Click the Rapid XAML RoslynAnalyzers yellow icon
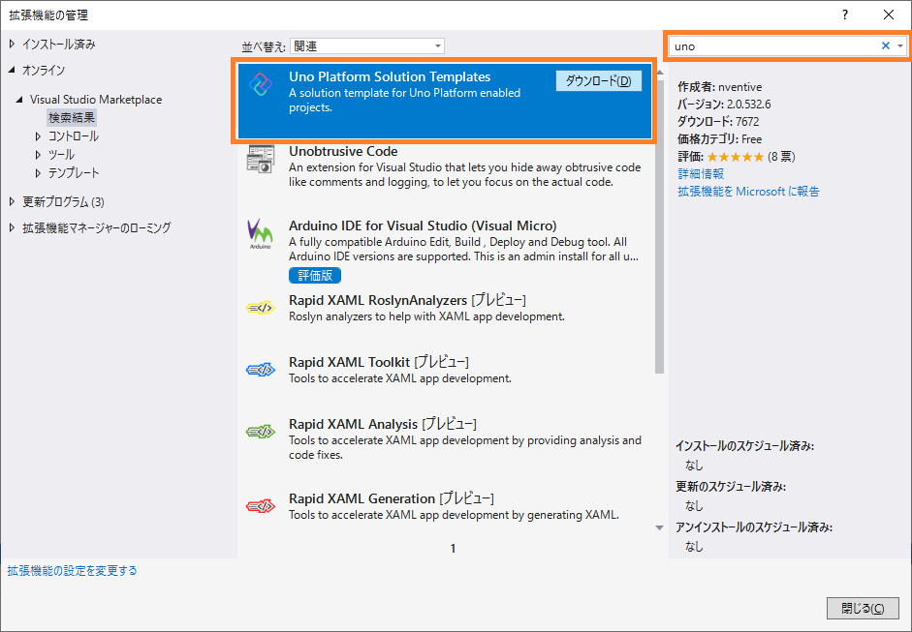 [261, 308]
